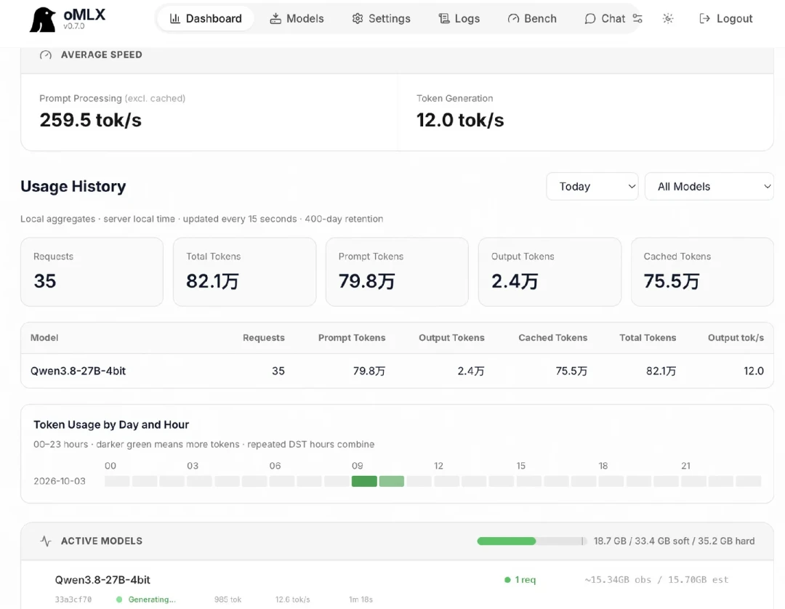
Task: Click the Requests column header in table
Action: (x=264, y=338)
